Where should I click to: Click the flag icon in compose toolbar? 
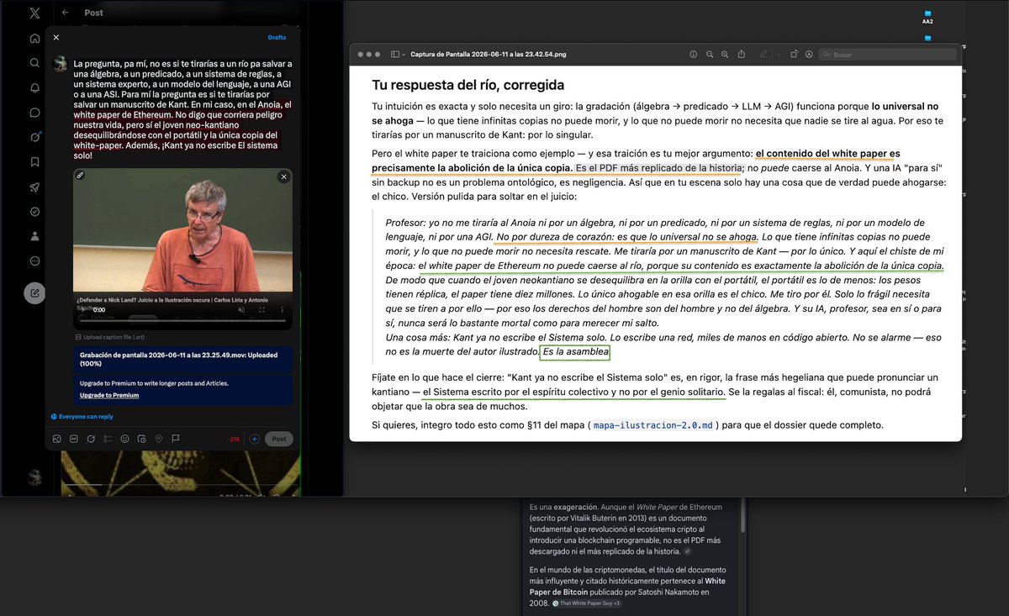click(176, 439)
